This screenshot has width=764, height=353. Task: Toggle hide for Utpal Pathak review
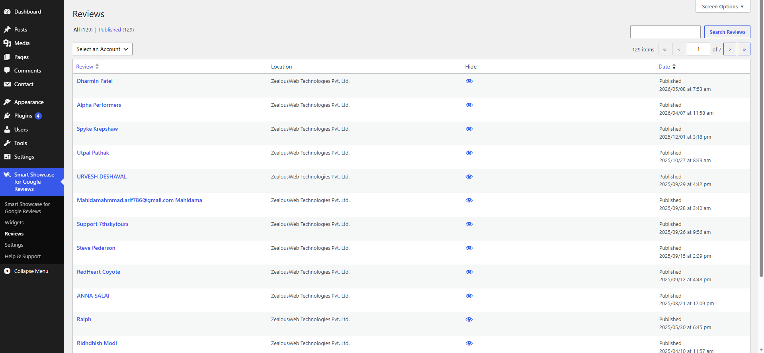point(469,153)
